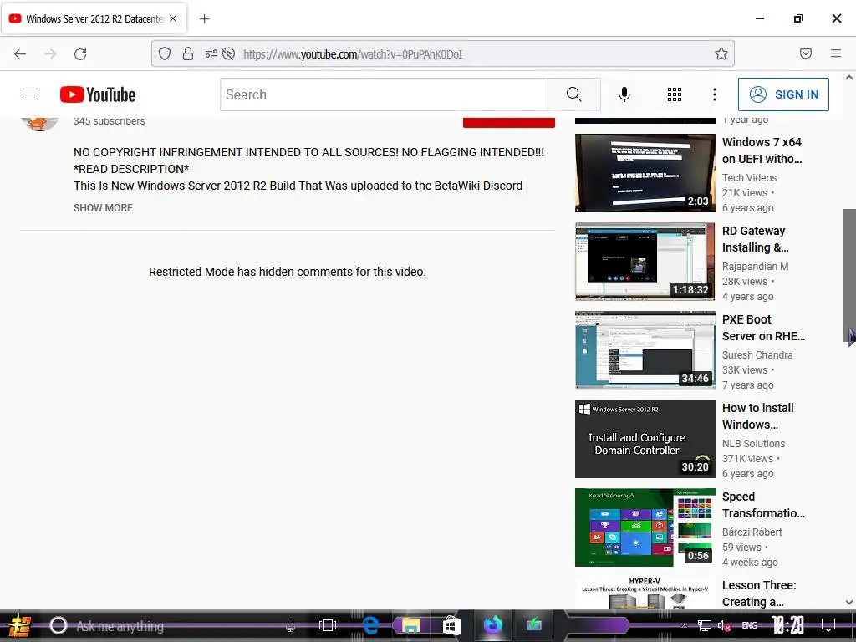Open the taskbar app next to Firefox
This screenshot has height=642, width=856.
coord(533,624)
